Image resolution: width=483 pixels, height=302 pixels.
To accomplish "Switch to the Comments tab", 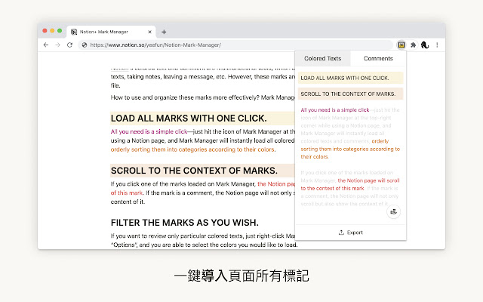I will pyautogui.click(x=378, y=58).
